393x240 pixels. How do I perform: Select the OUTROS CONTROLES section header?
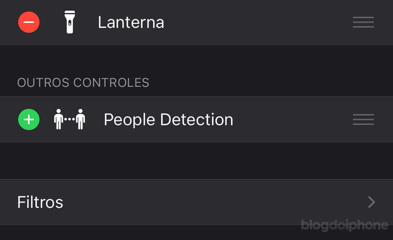(83, 82)
